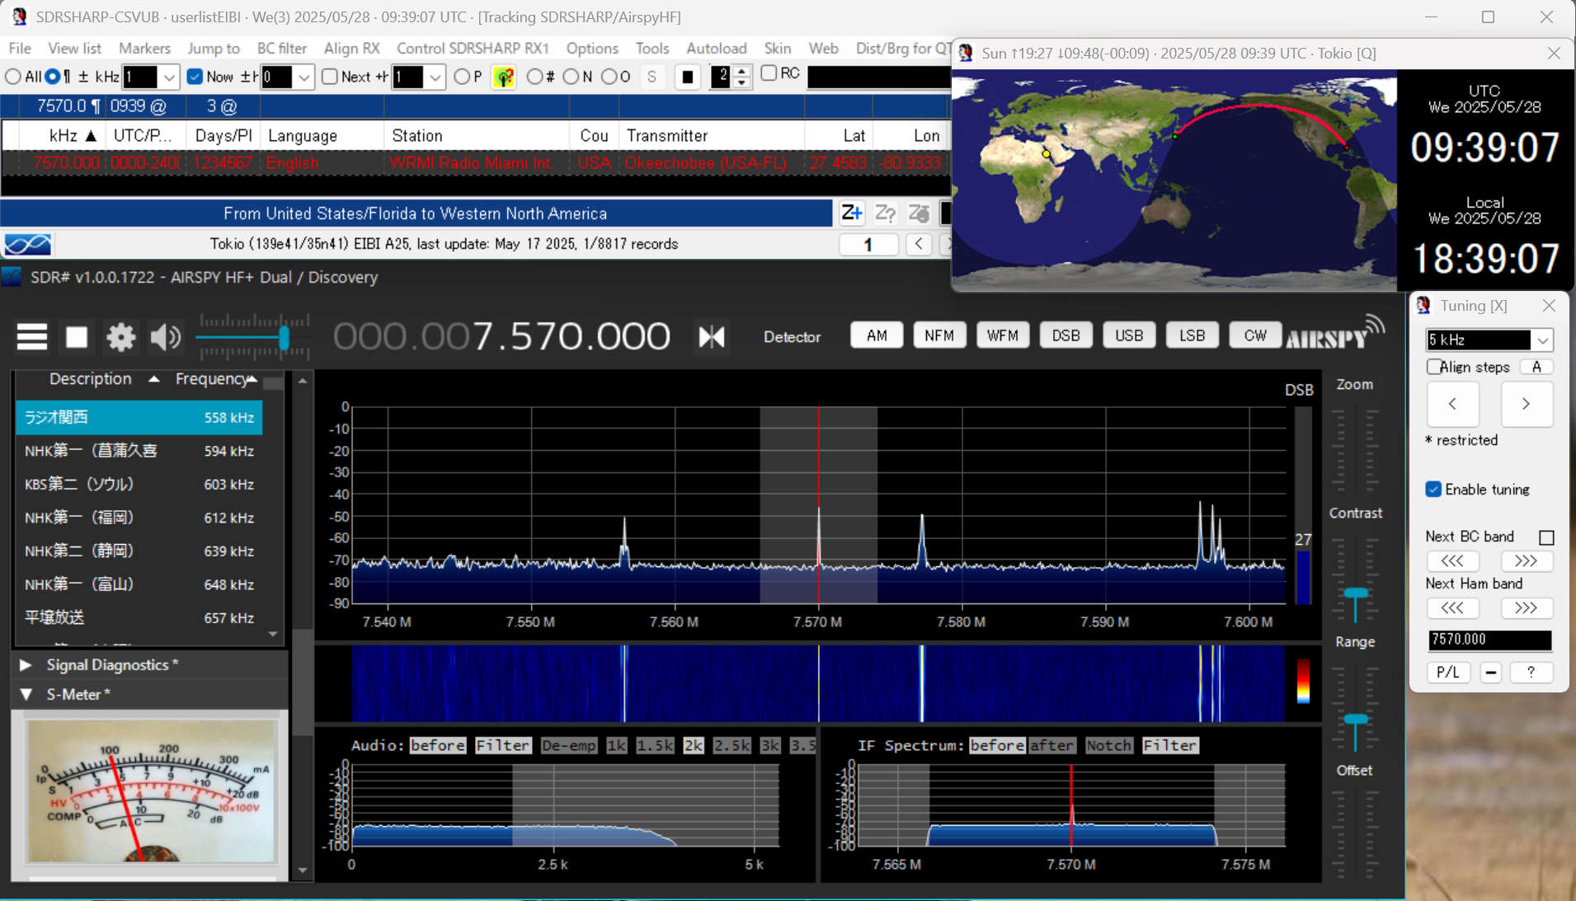Click the Contrast slider handle
The height and width of the screenshot is (901, 1576).
pyautogui.click(x=1356, y=594)
